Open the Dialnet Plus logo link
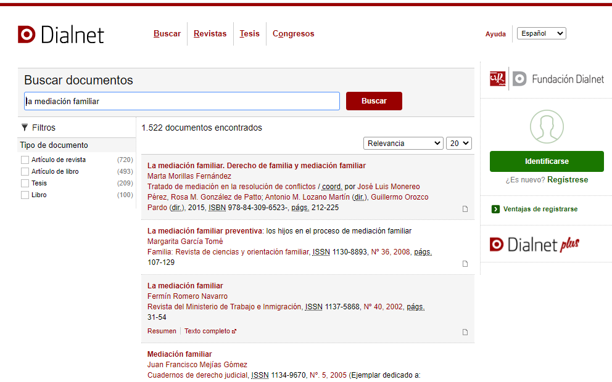This screenshot has height=382, width=612. click(x=534, y=245)
